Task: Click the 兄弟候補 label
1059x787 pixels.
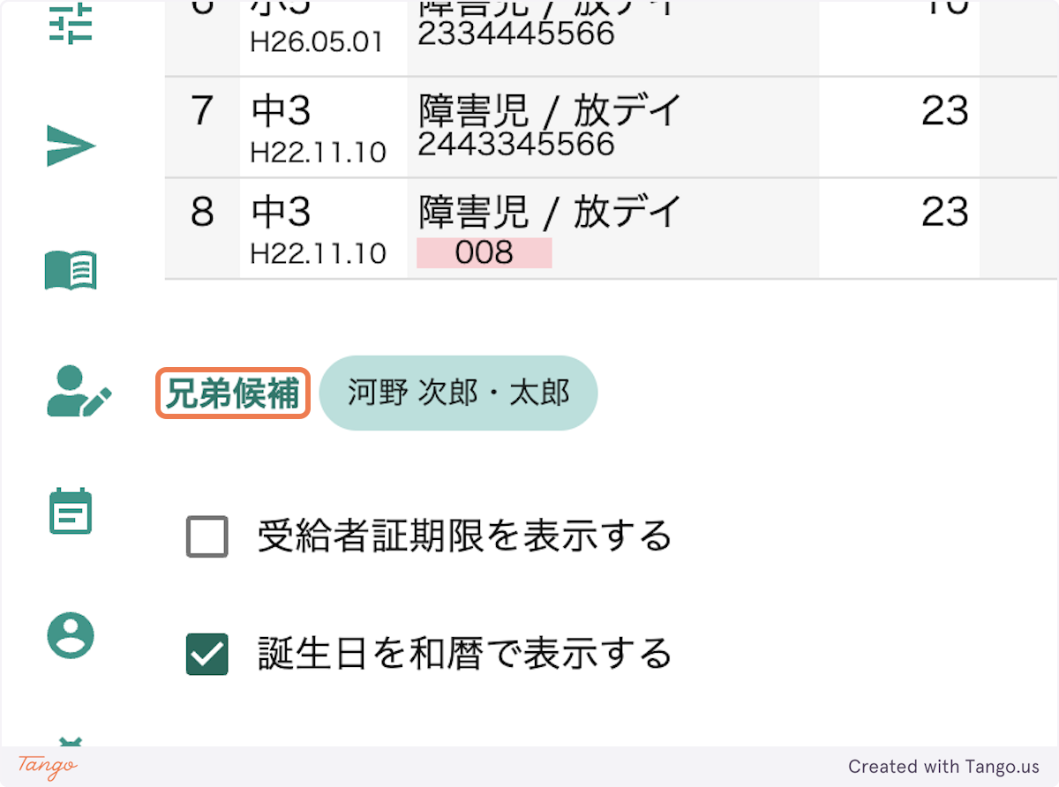Action: click(x=233, y=393)
